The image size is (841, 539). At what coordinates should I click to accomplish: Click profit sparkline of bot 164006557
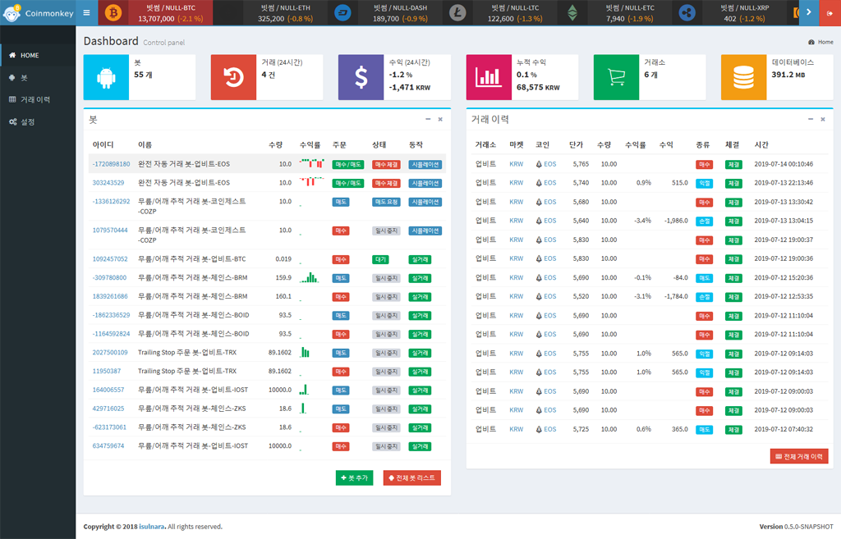pyautogui.click(x=304, y=390)
